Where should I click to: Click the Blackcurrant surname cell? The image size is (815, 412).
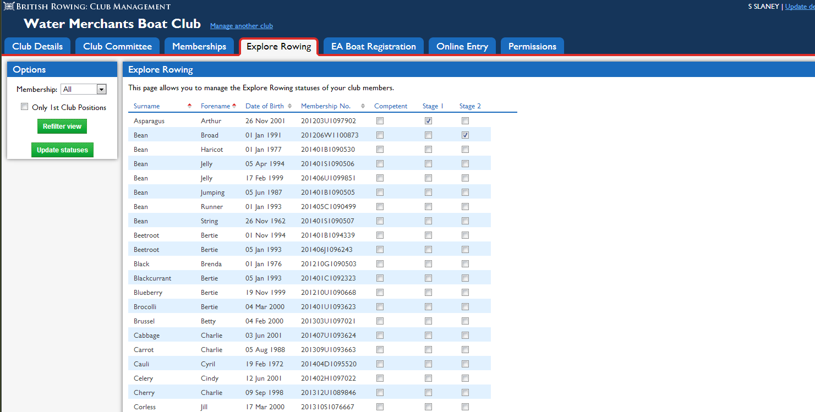(152, 278)
